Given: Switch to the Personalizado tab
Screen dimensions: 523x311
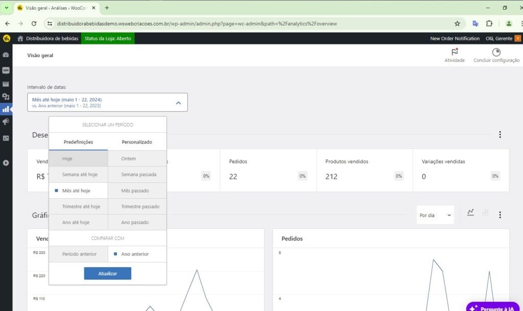Looking at the screenshot, I should tap(137, 142).
